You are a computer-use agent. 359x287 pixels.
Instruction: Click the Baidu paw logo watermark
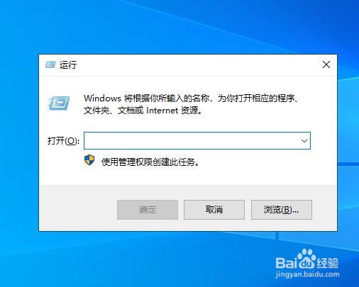point(306,259)
